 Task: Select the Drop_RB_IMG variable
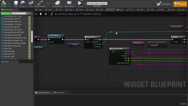pyautogui.click(x=9, y=51)
